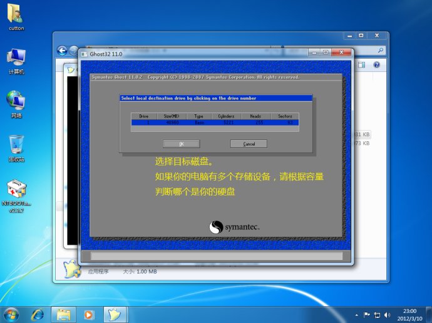This screenshot has height=323, width=432.
Task: Open Windows Explorer taskbar button
Action: pos(63,315)
